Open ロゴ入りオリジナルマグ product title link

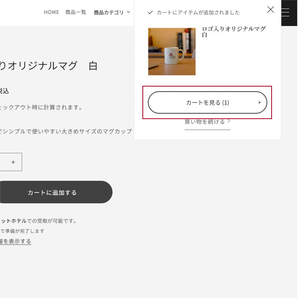click(x=234, y=32)
